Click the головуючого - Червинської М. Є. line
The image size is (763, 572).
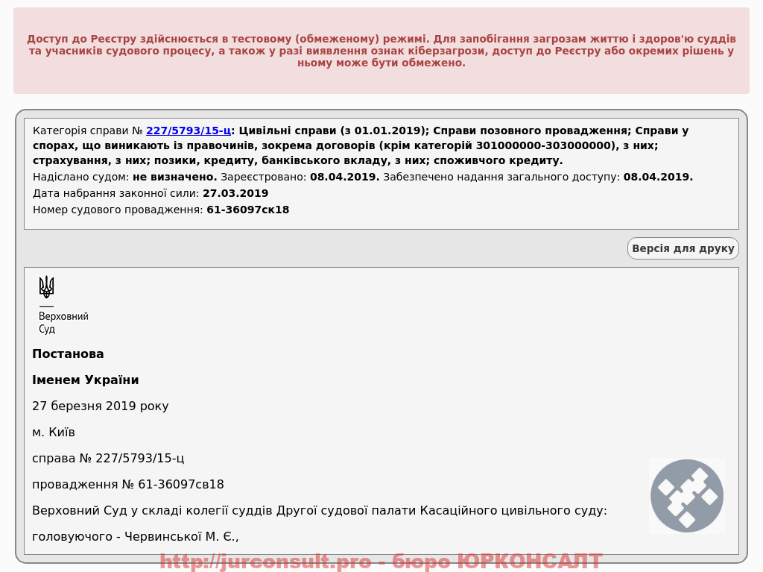pyautogui.click(x=136, y=537)
